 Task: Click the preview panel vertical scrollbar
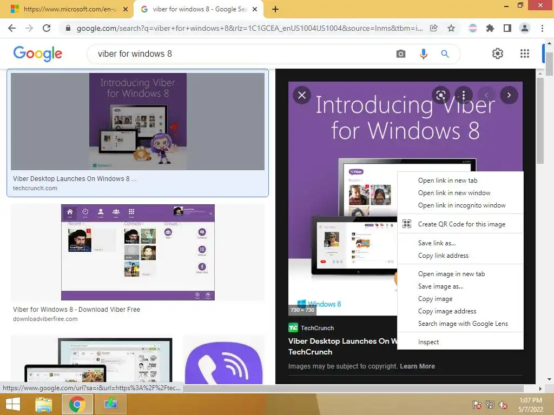click(539, 120)
